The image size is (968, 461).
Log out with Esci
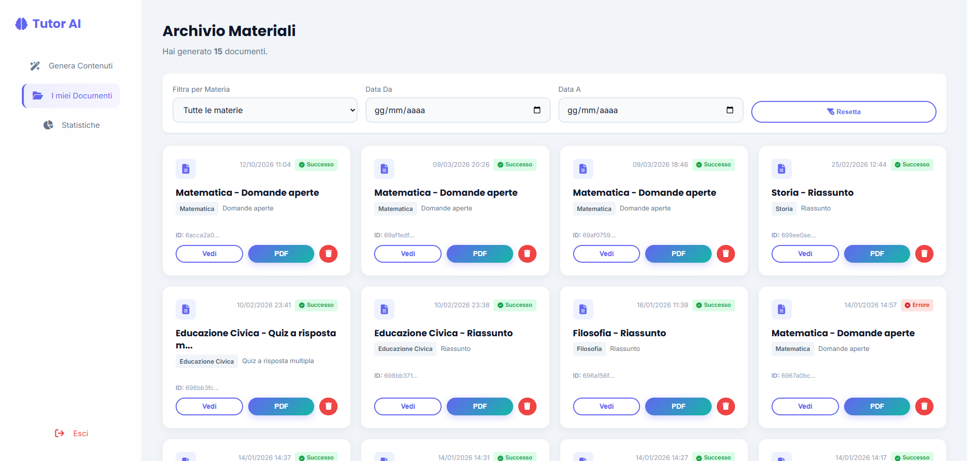coord(71,433)
